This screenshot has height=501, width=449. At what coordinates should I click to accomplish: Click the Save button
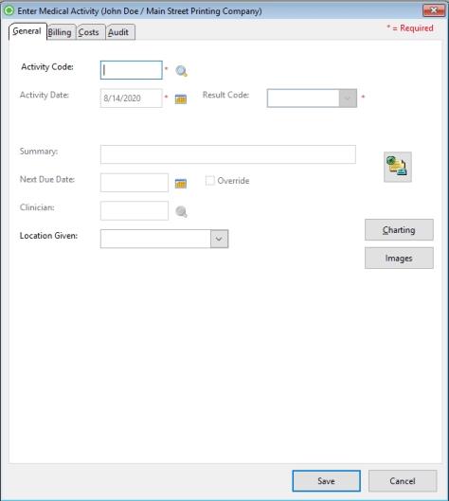[x=326, y=481]
